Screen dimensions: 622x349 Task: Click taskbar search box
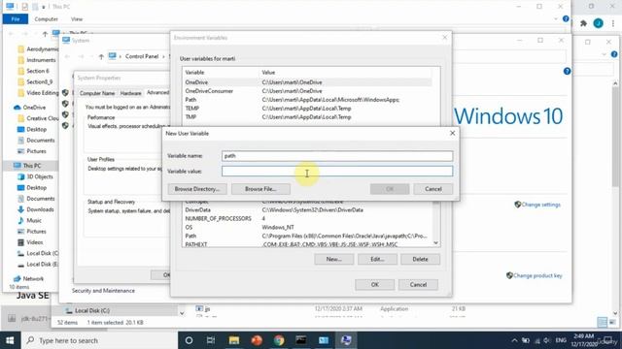98,340
